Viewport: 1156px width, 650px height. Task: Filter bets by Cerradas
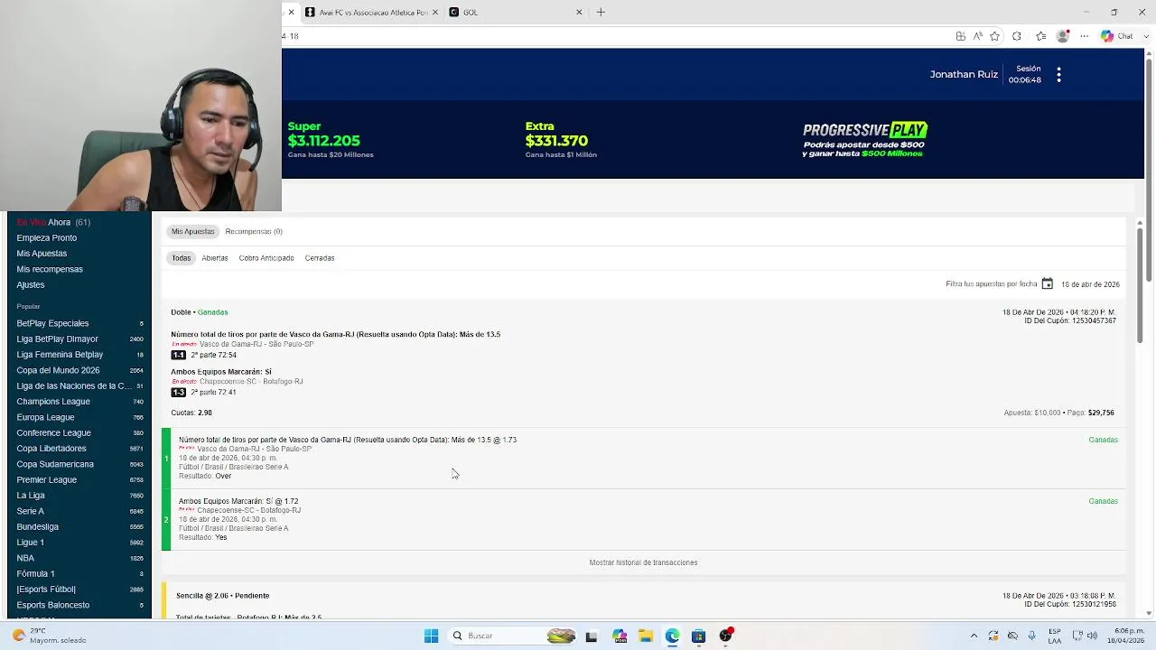coord(320,258)
